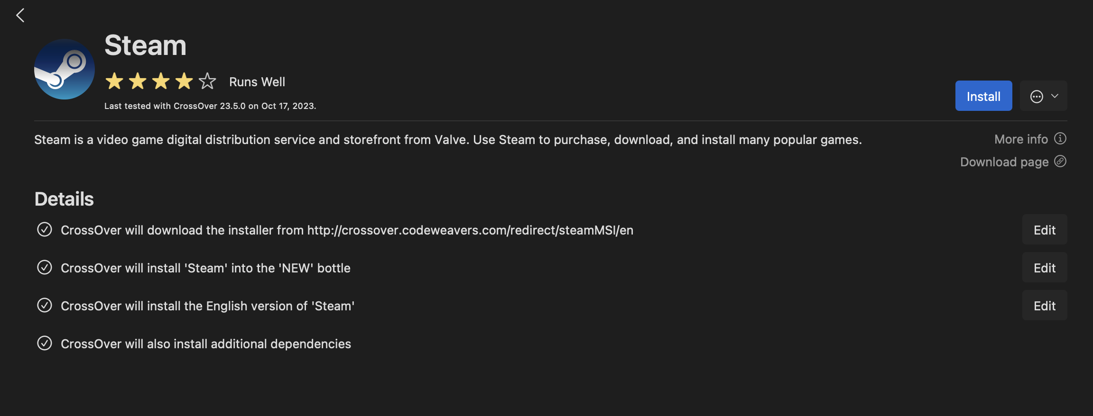The height and width of the screenshot is (416, 1093).
Task: Click the back arrow icon
Action: tap(20, 16)
